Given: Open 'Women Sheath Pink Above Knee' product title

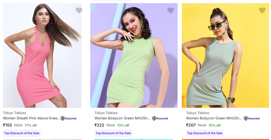Looking at the screenshot, I should pos(31,118).
